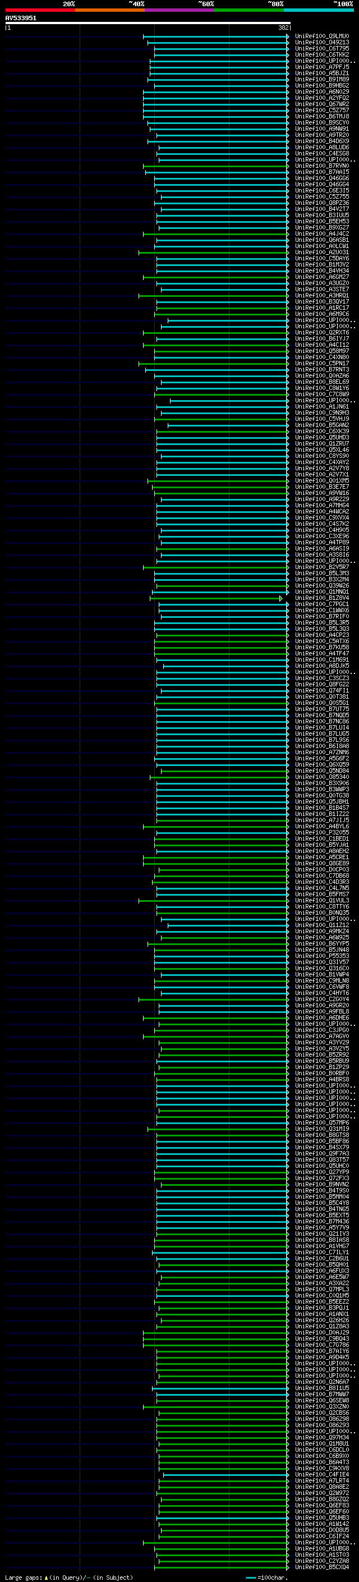
Task: Select hit label UniRef100_Q39W26
Action: (x=322, y=585)
